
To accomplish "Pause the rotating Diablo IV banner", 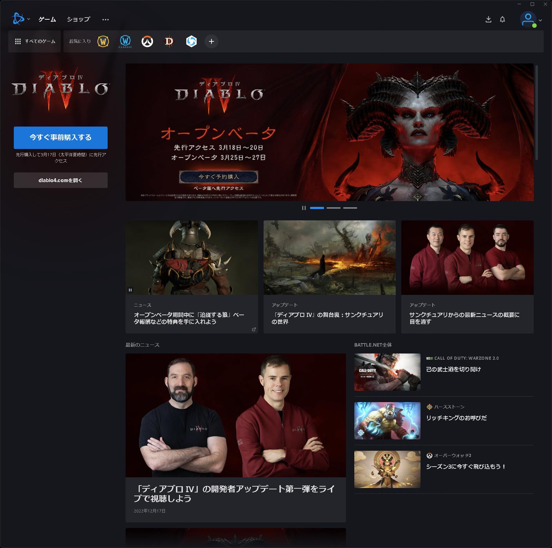I will 304,208.
